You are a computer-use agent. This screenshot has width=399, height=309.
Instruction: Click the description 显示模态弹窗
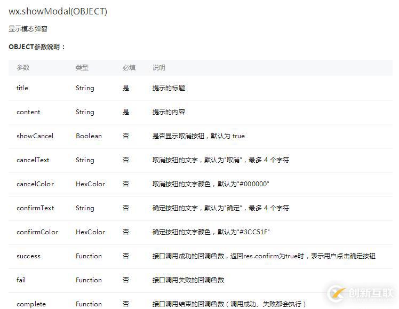(28, 29)
